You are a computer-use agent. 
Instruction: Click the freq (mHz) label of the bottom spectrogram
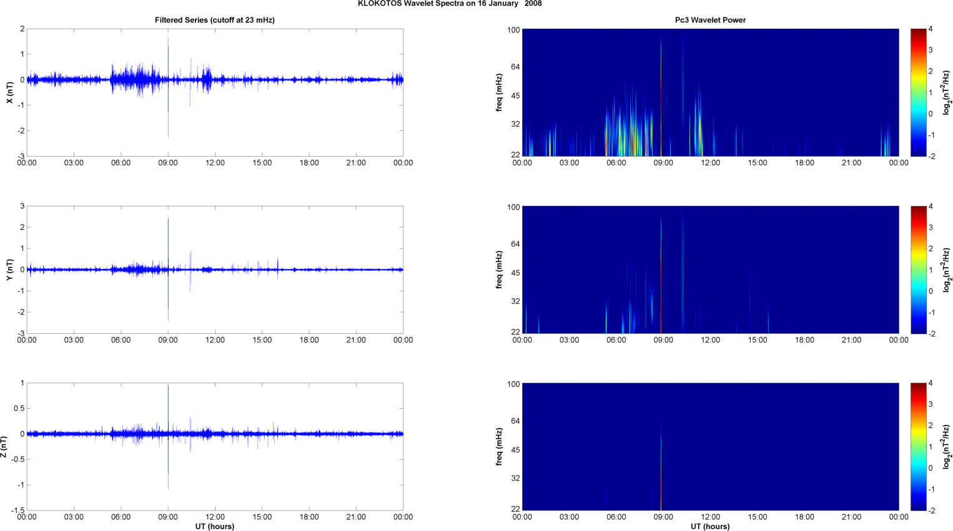click(499, 447)
